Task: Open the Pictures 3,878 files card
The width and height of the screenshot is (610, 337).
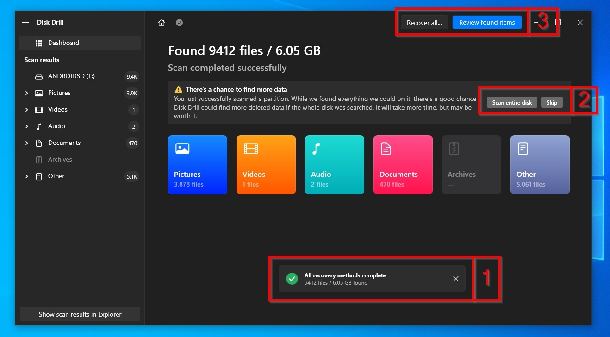Action: (x=198, y=165)
